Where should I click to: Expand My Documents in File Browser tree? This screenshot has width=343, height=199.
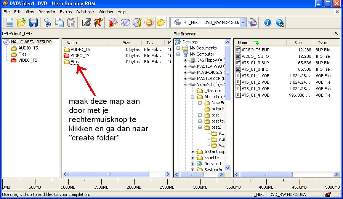pyautogui.click(x=178, y=48)
